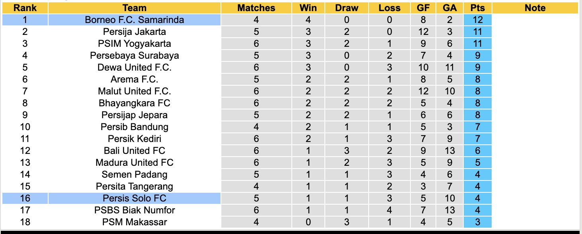Select the PSM Makassar team name
The image size is (582, 234).
pos(135,222)
